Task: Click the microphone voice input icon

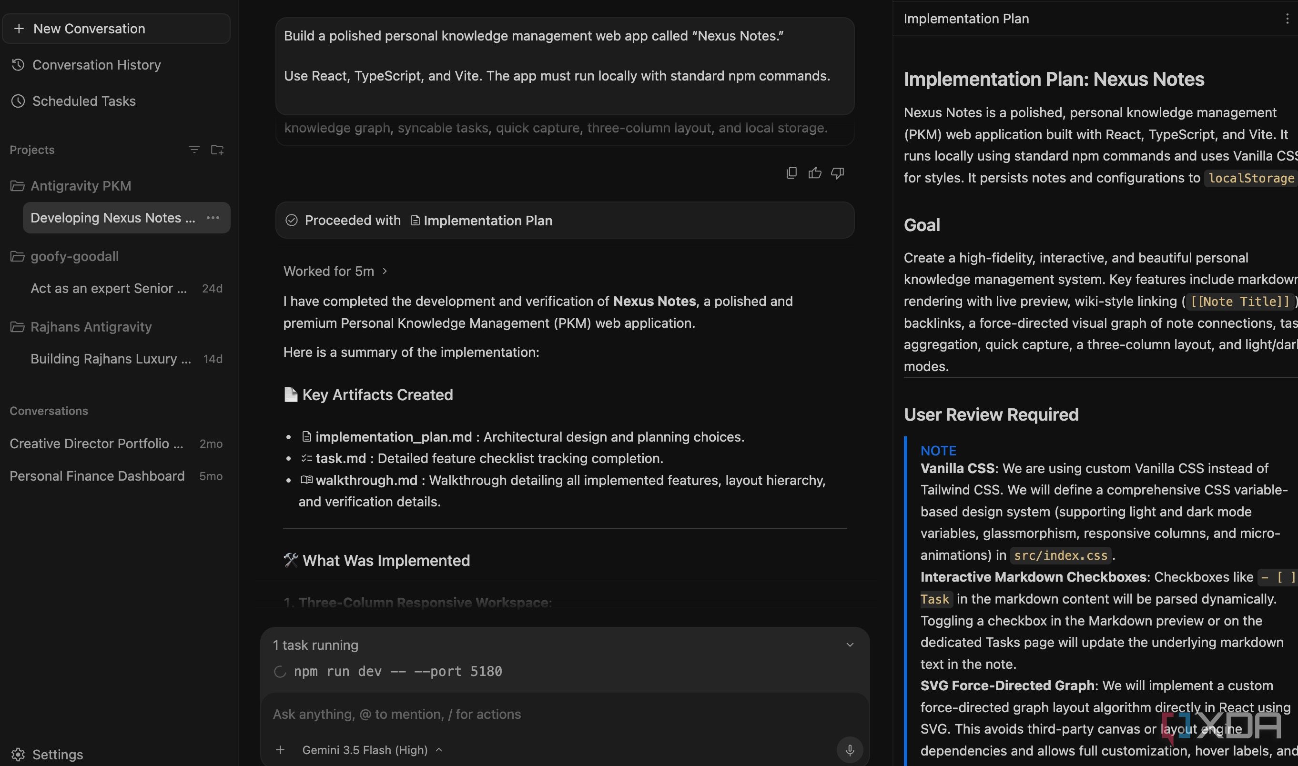Action: point(849,749)
